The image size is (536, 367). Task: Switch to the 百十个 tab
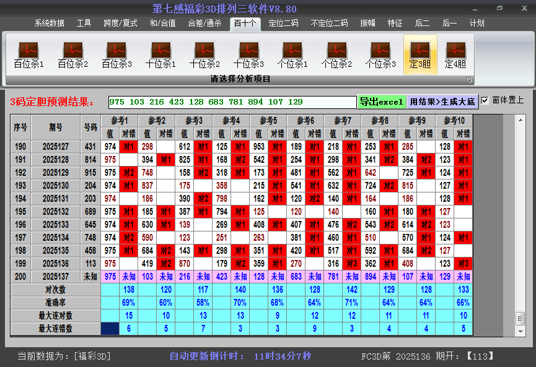click(x=245, y=24)
